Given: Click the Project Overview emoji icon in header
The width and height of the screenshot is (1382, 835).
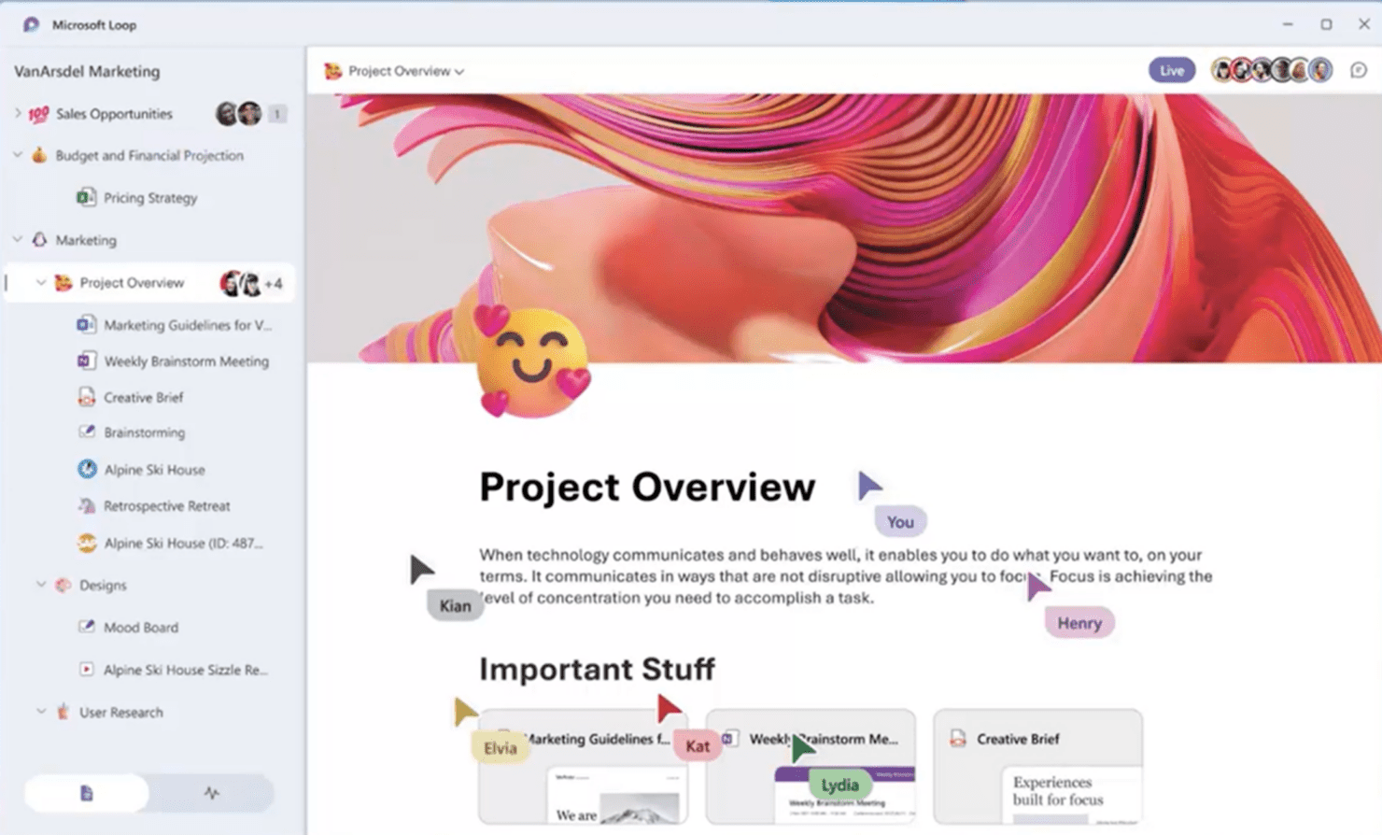Looking at the screenshot, I should [331, 70].
